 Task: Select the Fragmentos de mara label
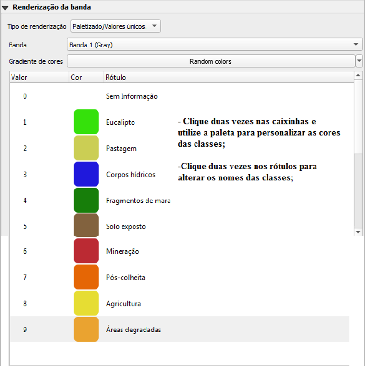pyautogui.click(x=138, y=201)
